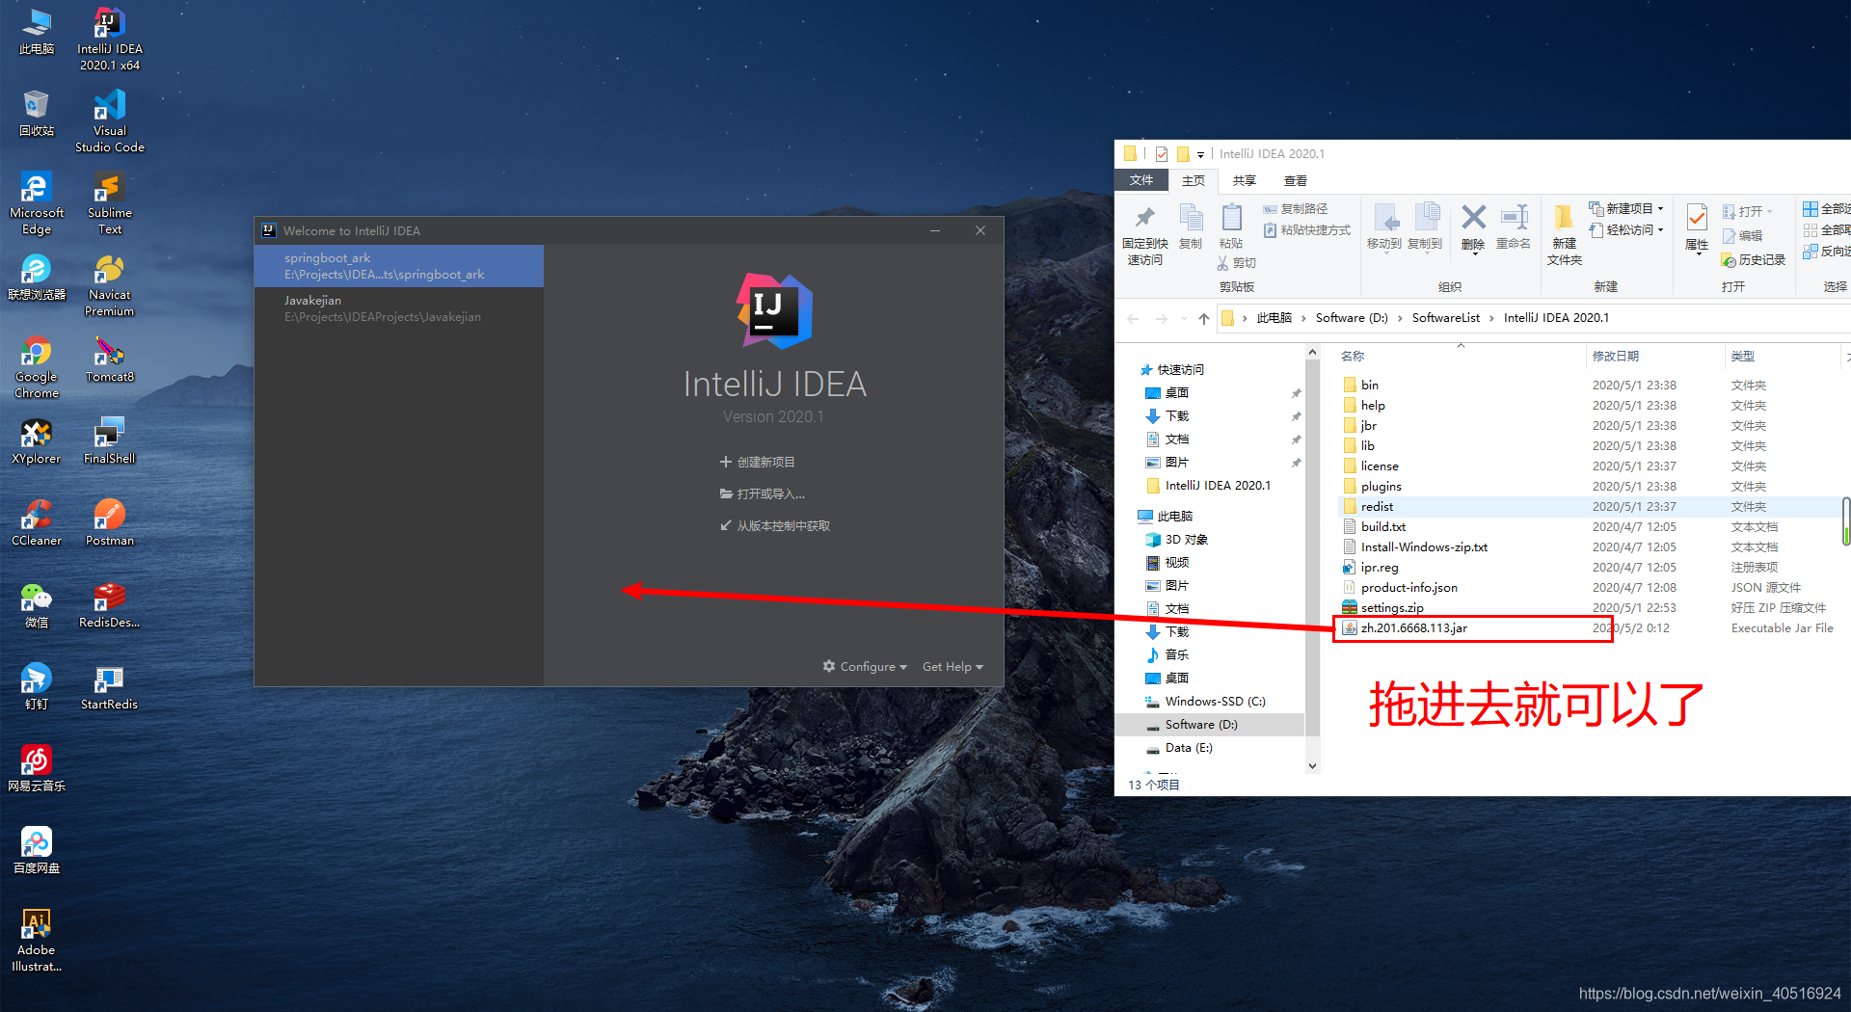Image resolution: width=1851 pixels, height=1012 pixels.
Task: Select the RedisDesktop desktop icon
Action: [x=109, y=605]
